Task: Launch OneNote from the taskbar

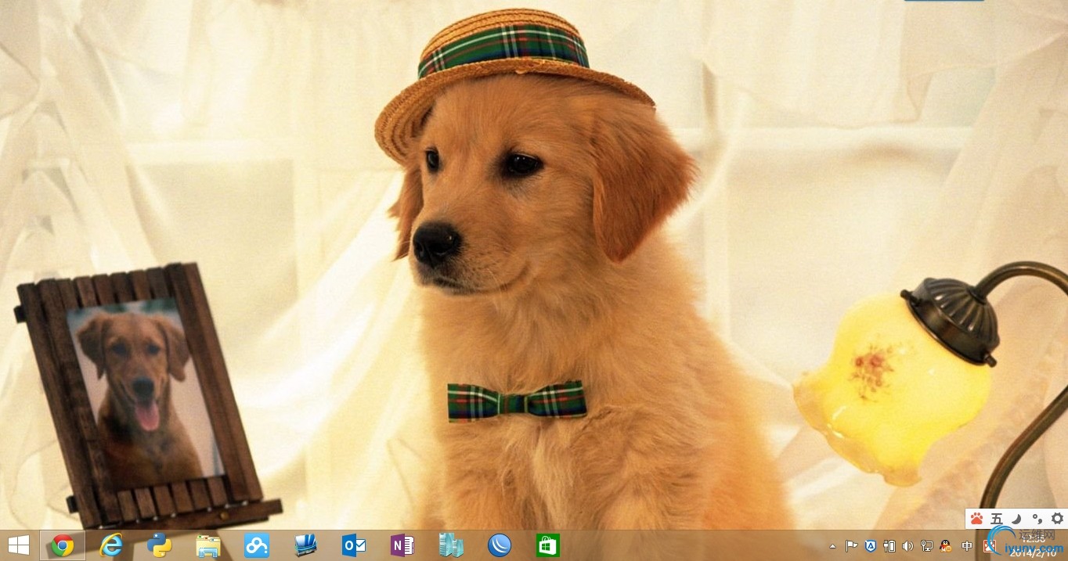Action: (402, 545)
